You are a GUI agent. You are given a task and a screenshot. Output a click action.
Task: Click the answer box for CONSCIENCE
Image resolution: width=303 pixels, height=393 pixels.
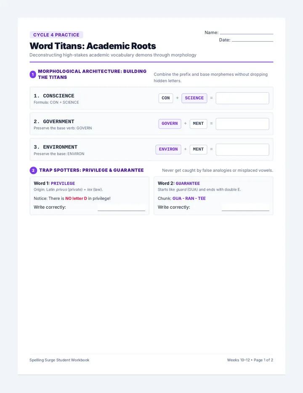tap(242, 98)
